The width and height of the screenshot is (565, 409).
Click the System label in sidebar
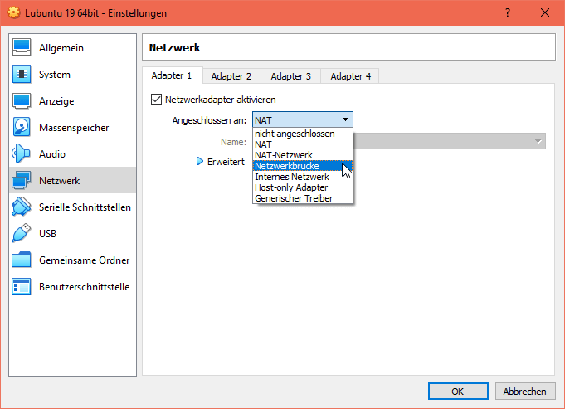pyautogui.click(x=55, y=75)
